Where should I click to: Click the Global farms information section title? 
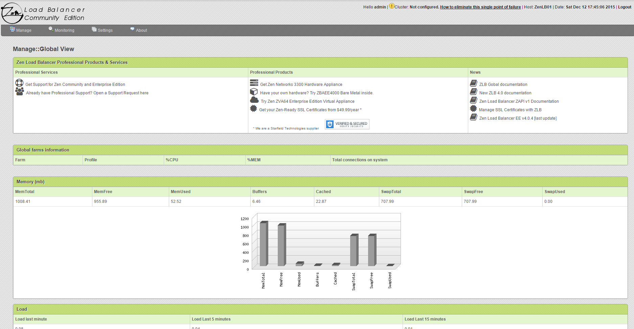click(x=43, y=150)
